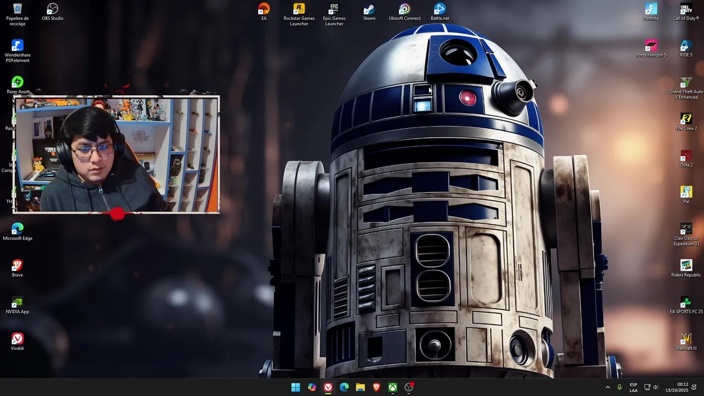
Task: Open the notifications bell icon
Action: click(x=694, y=387)
